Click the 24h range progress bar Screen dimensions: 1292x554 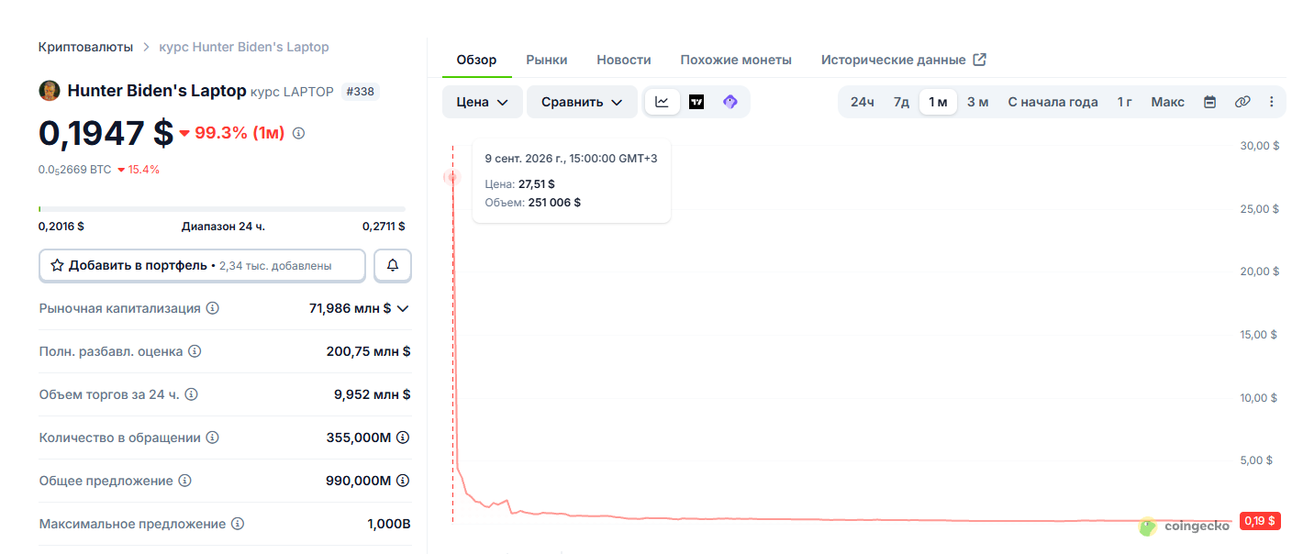[222, 209]
